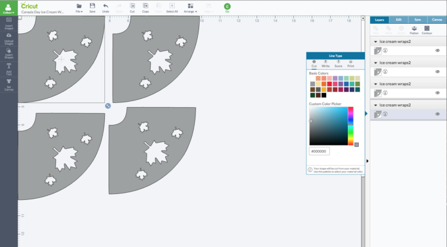The height and width of the screenshot is (247, 447).
Task: Click the green Go button
Action: tap(227, 7)
